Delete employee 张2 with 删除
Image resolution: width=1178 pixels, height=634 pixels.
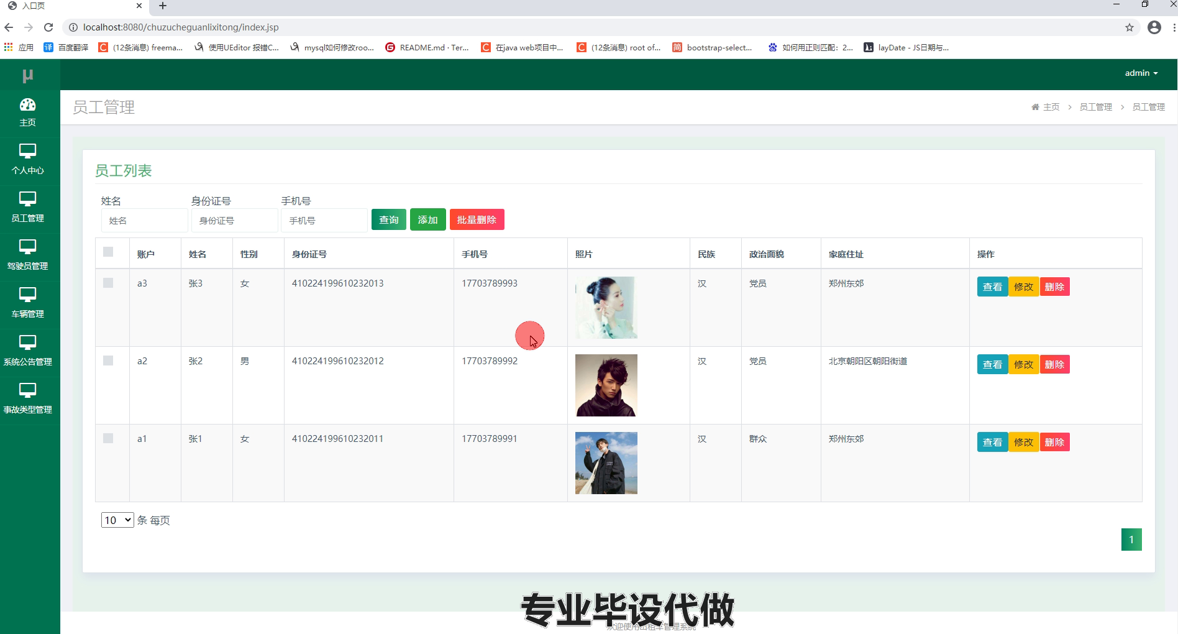[1054, 364]
